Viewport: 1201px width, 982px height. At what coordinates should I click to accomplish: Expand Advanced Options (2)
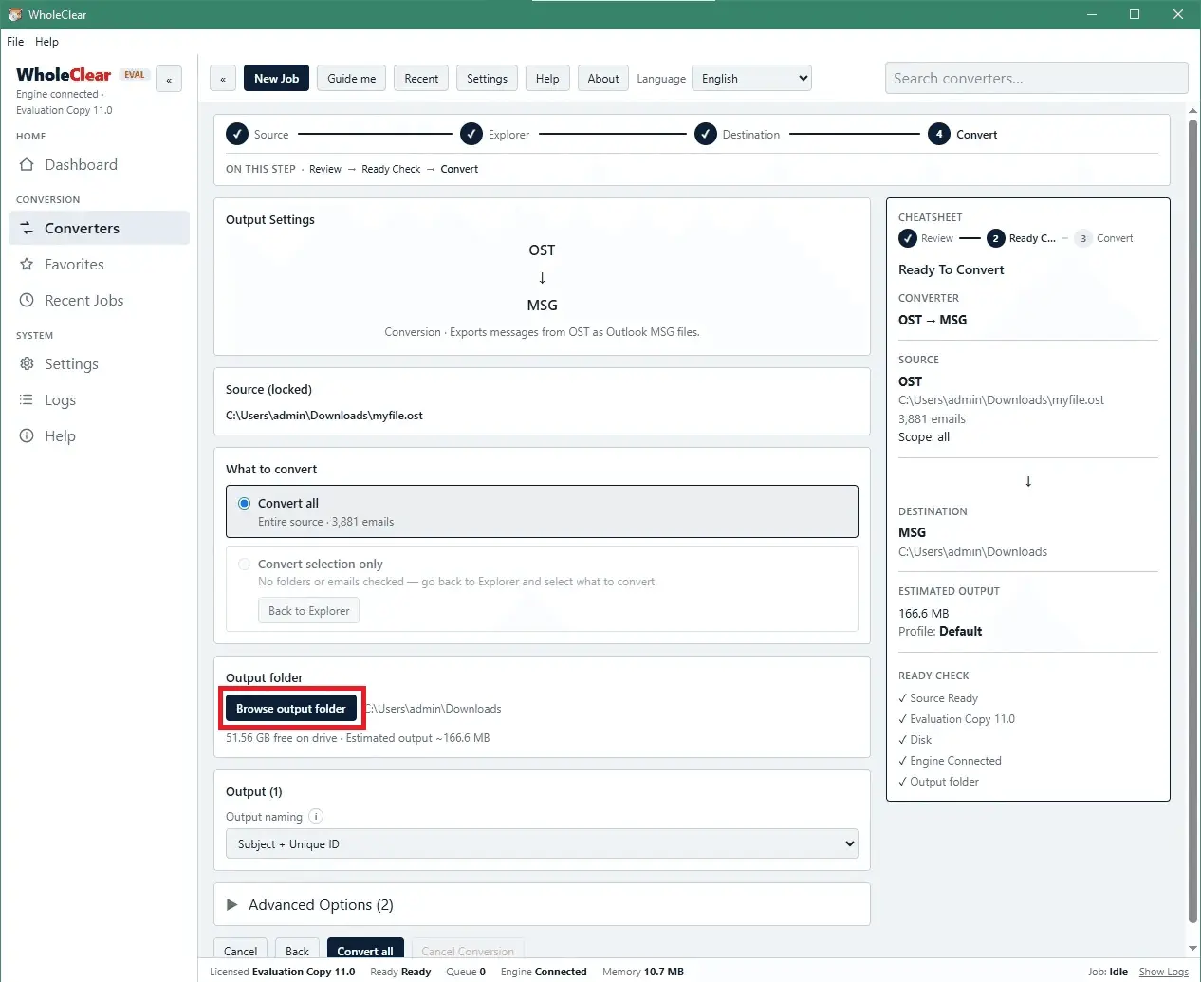pyautogui.click(x=542, y=905)
